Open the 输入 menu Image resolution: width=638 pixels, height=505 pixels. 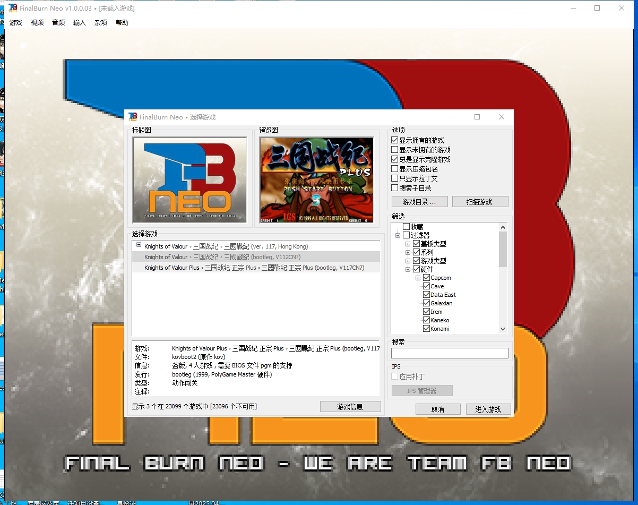(x=80, y=22)
